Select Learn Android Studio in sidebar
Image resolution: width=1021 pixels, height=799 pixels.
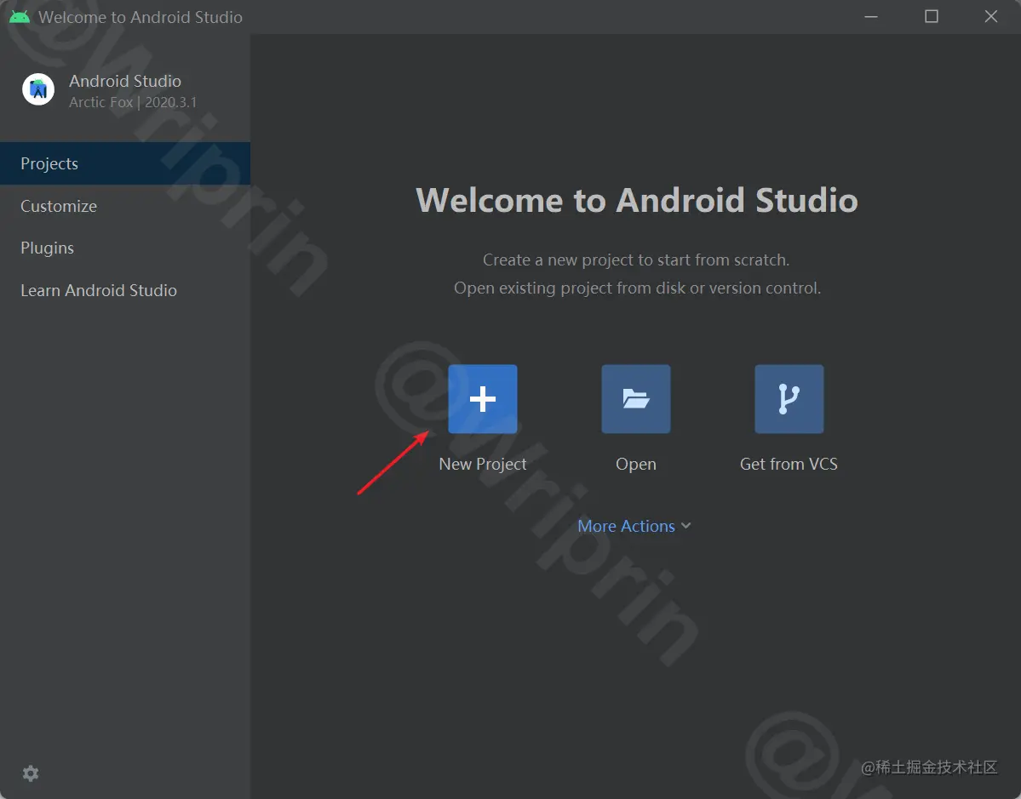click(98, 290)
